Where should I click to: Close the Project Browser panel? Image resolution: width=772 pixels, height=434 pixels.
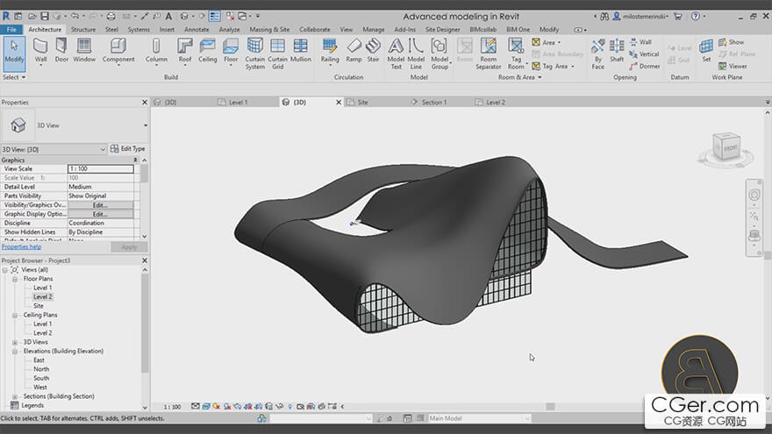pyautogui.click(x=144, y=260)
